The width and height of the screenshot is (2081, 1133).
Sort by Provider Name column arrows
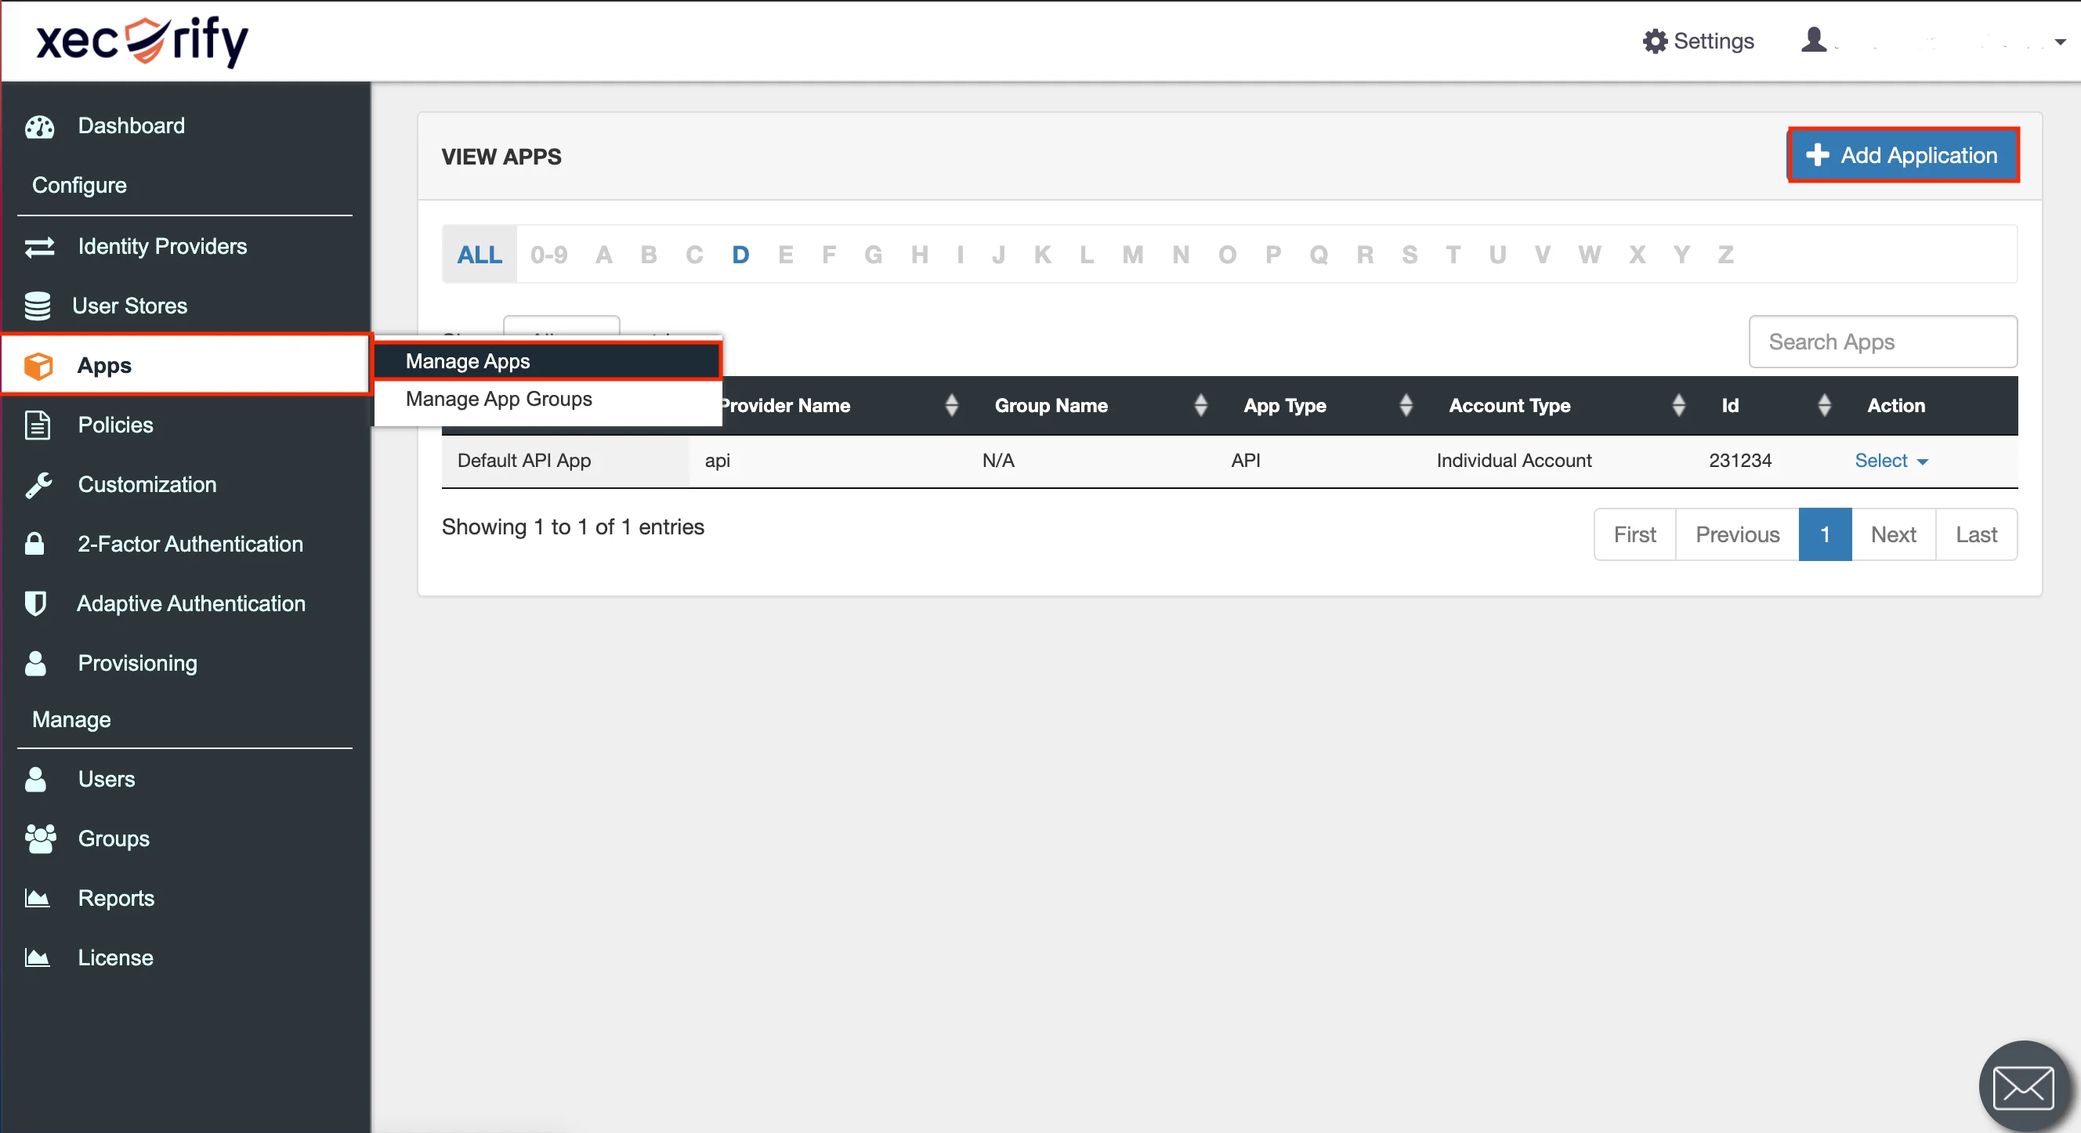click(x=952, y=406)
